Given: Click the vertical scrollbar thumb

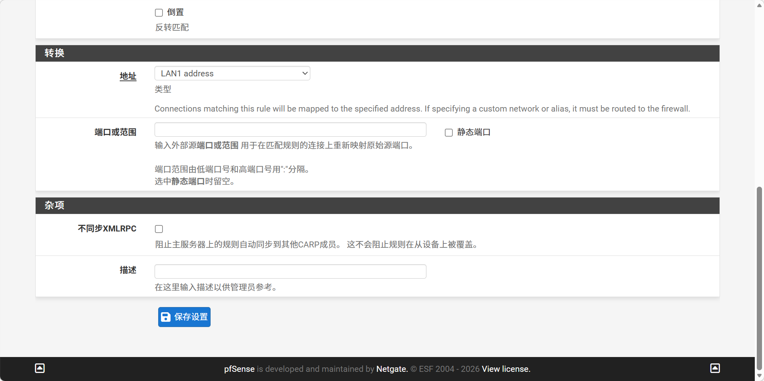Looking at the screenshot, I should coord(759,278).
